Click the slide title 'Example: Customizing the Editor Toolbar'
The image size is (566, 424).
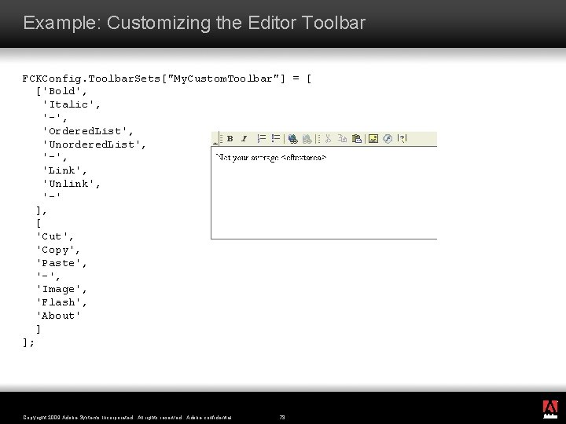194,23
